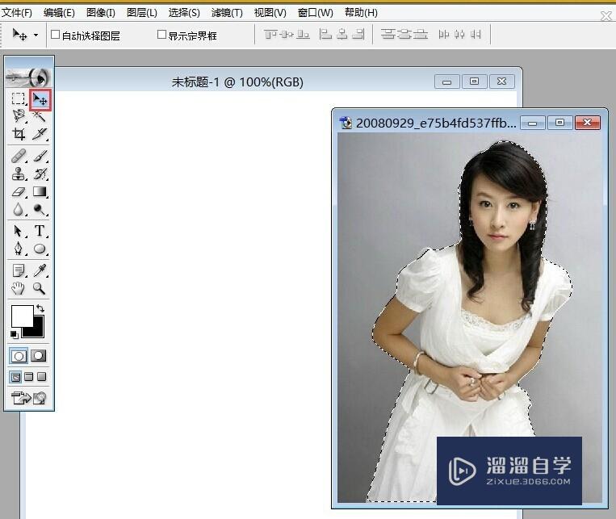Select the Pen tool

(x=18, y=249)
